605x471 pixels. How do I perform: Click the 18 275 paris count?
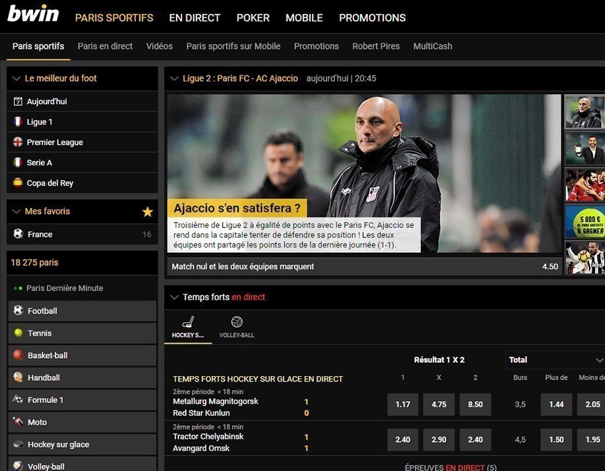[x=34, y=262]
